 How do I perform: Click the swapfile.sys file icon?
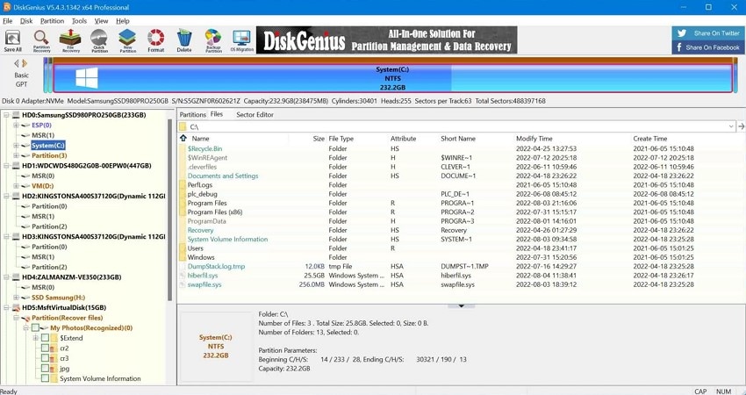[183, 284]
